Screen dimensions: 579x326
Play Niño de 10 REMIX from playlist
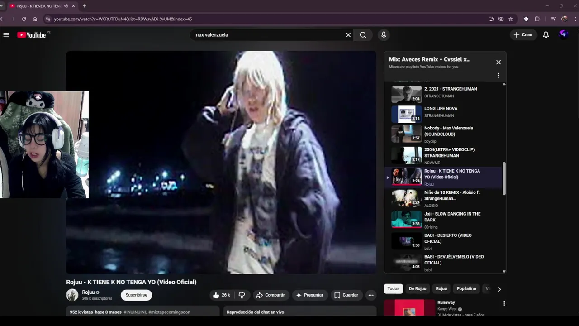pyautogui.click(x=443, y=199)
